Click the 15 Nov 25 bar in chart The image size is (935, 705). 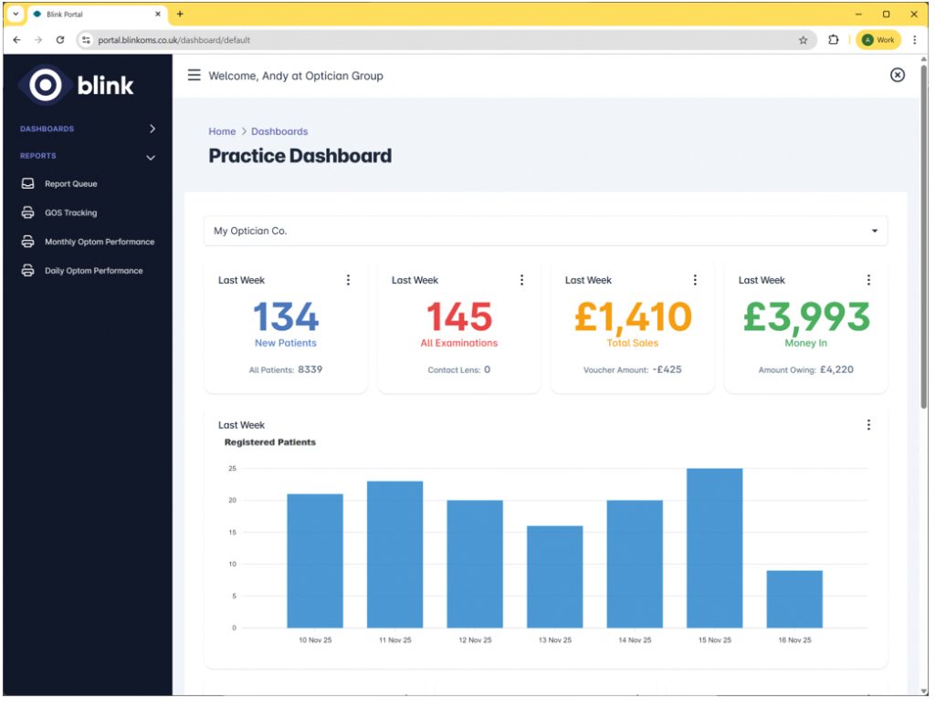pyautogui.click(x=714, y=547)
